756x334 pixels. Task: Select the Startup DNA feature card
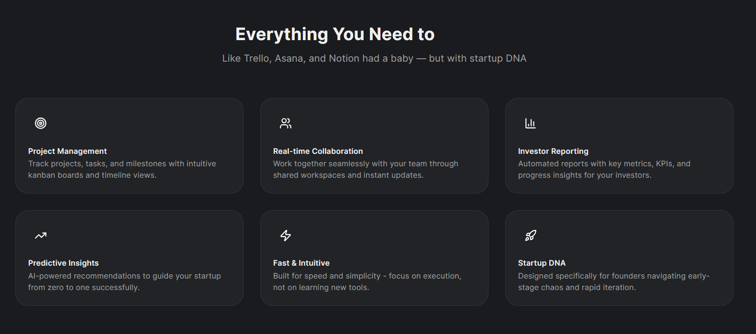tap(619, 258)
